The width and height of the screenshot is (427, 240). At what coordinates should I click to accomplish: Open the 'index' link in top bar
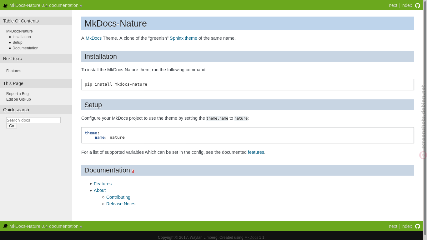[407, 5]
